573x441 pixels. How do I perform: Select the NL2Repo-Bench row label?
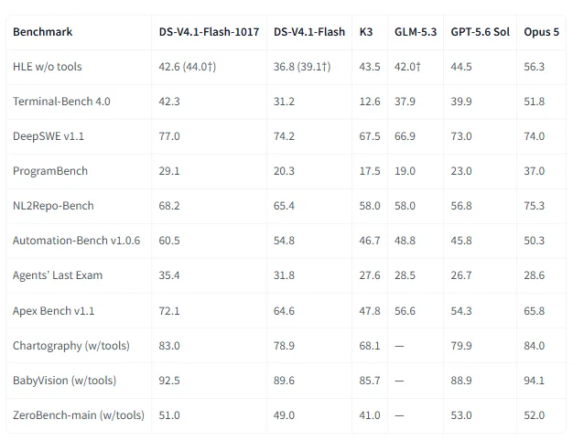tap(53, 206)
